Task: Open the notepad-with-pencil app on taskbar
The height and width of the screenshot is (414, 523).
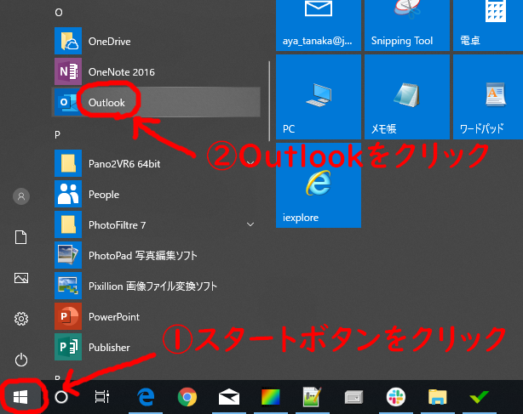Action: click(313, 397)
